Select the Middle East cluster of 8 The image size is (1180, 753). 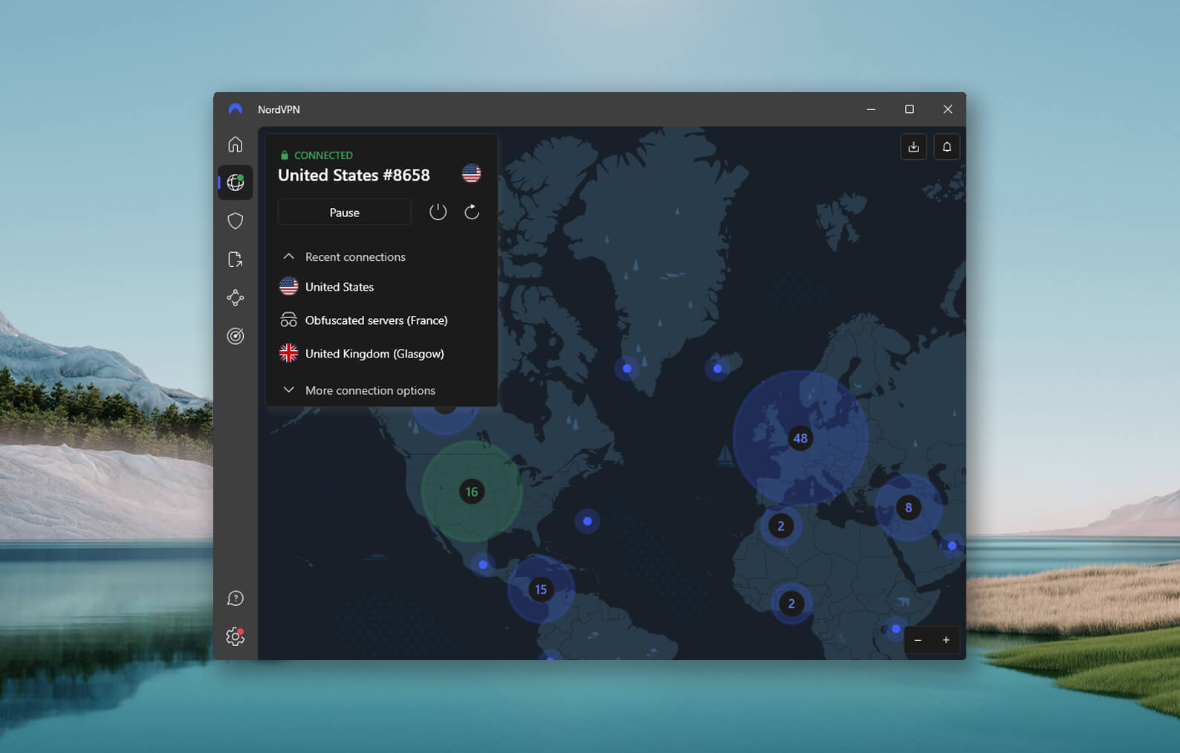pyautogui.click(x=908, y=508)
